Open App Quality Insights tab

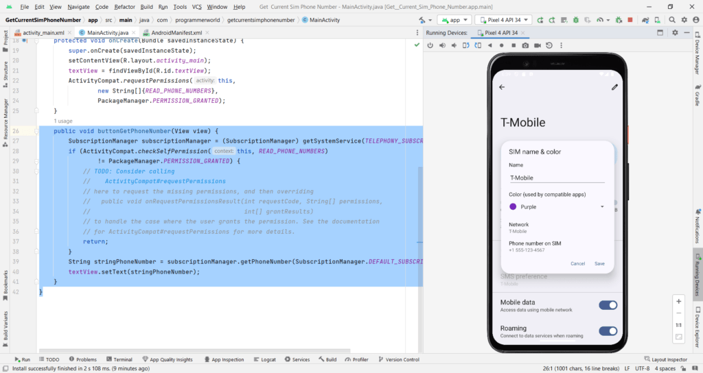pyautogui.click(x=168, y=359)
